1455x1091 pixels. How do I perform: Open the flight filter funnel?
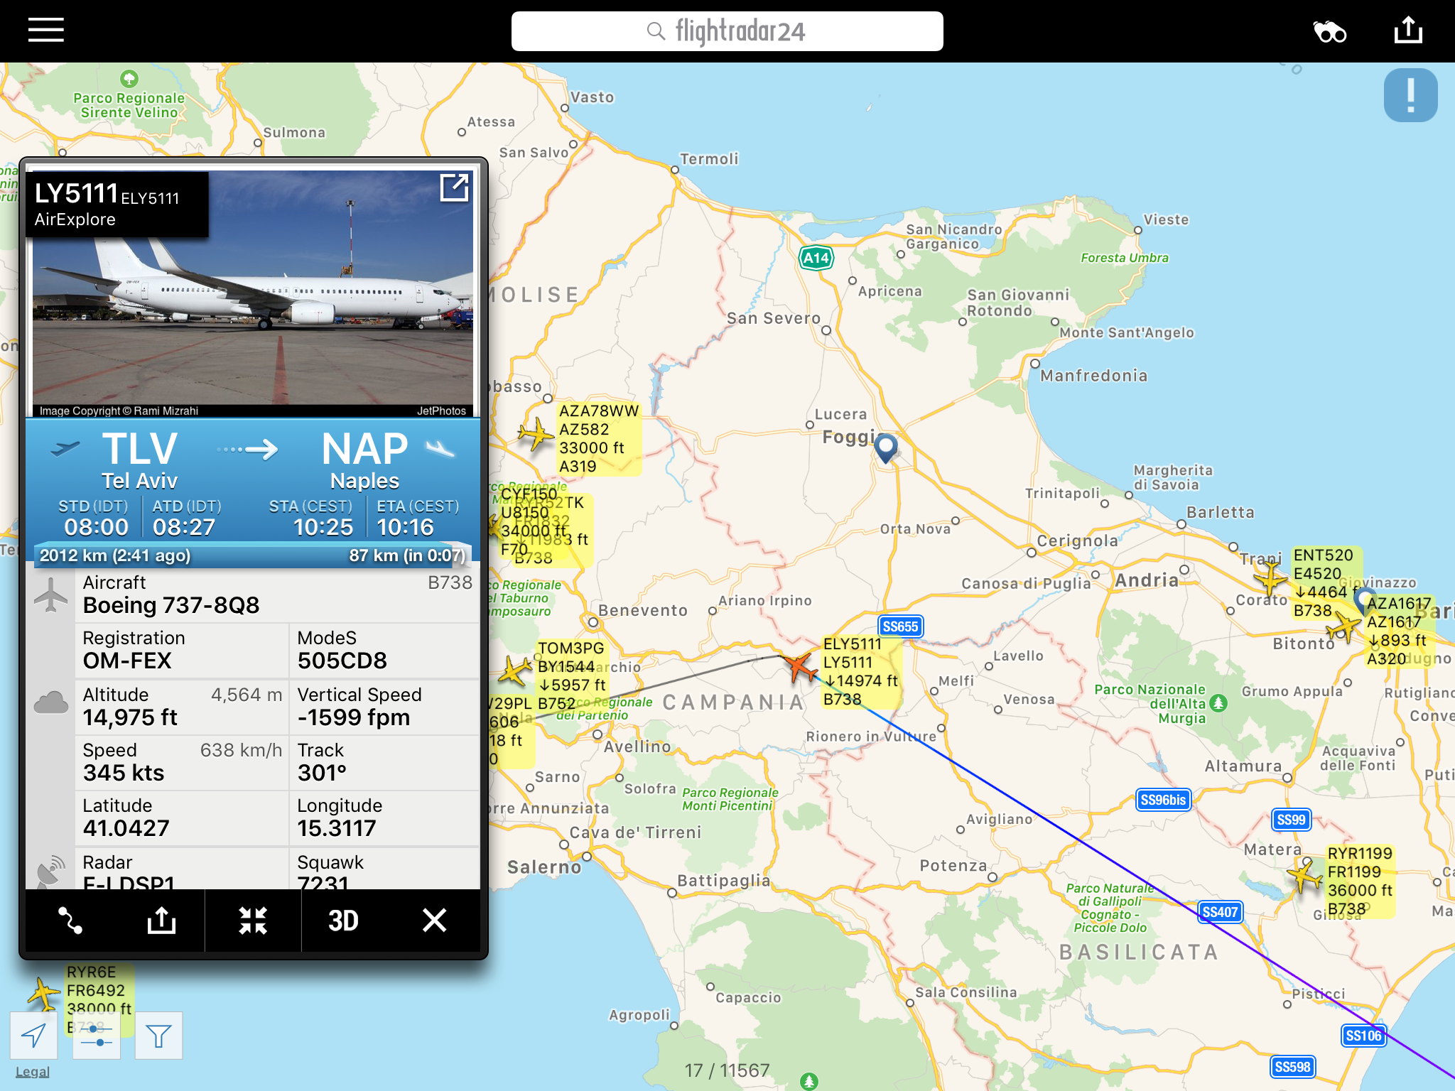158,1036
